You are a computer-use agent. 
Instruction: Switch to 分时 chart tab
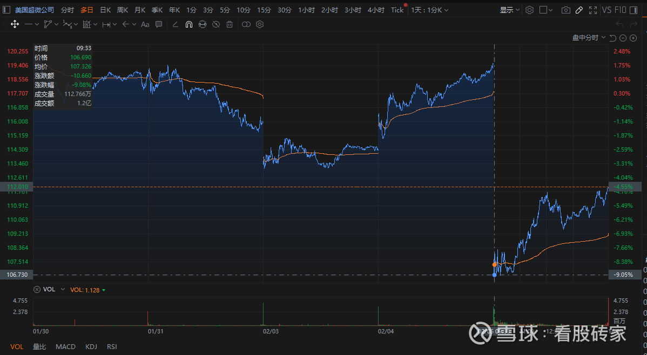click(68, 10)
